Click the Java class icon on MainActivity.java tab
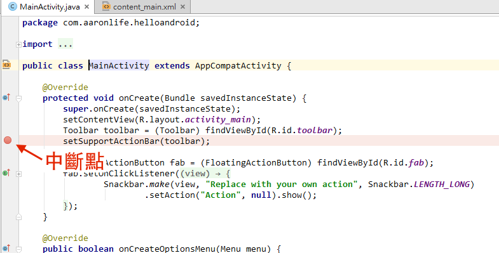 pos(13,7)
